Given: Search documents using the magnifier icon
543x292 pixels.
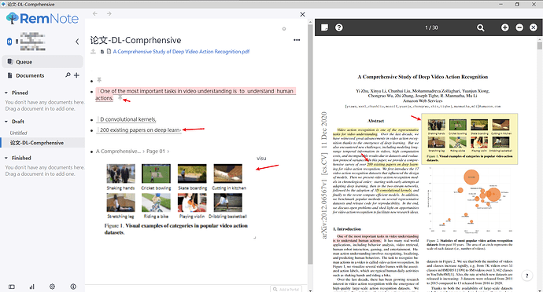Looking at the screenshot, I should (68, 75).
